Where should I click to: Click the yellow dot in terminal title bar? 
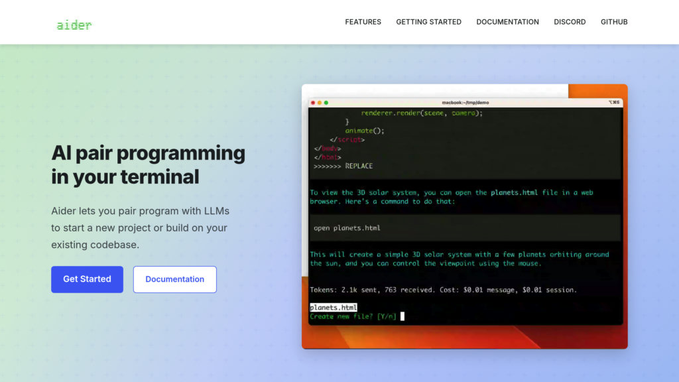pos(320,103)
